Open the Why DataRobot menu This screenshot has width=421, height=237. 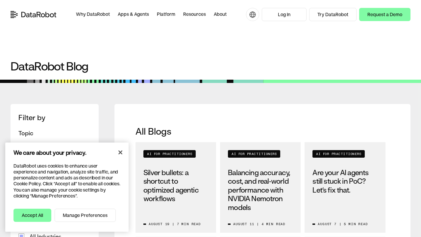click(x=93, y=14)
